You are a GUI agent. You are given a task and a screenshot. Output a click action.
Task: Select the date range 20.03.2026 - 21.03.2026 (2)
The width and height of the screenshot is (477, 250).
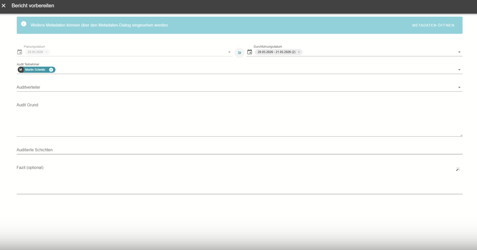276,52
